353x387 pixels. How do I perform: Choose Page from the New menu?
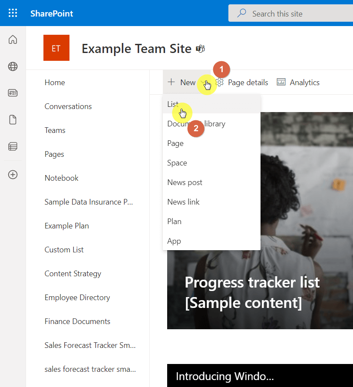(211, 143)
